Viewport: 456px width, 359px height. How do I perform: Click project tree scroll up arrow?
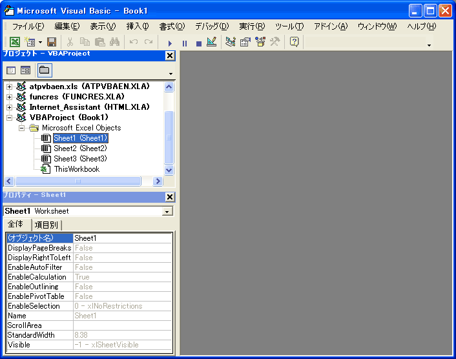169,87
